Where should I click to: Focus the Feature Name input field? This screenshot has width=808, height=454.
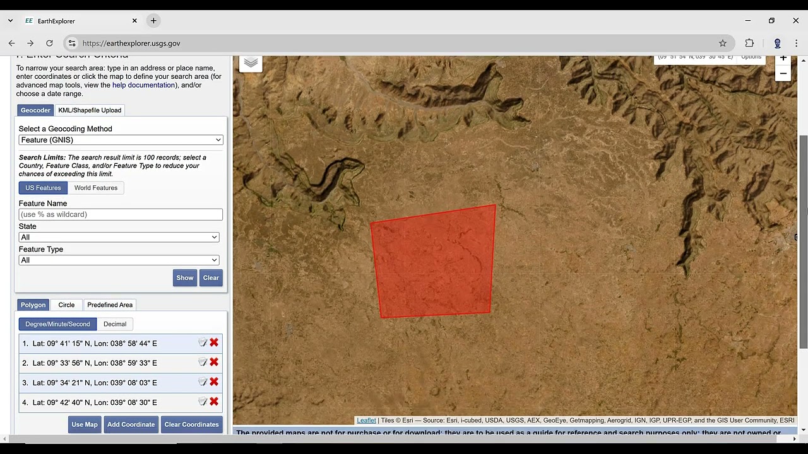click(121, 214)
